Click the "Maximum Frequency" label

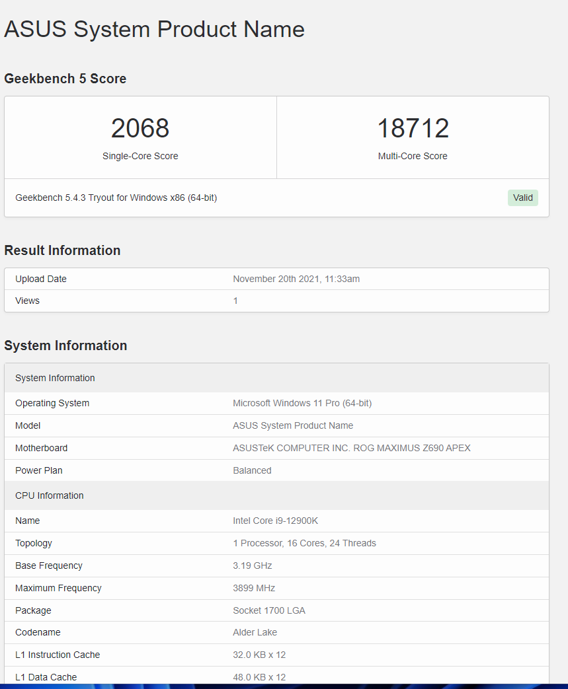tap(58, 588)
